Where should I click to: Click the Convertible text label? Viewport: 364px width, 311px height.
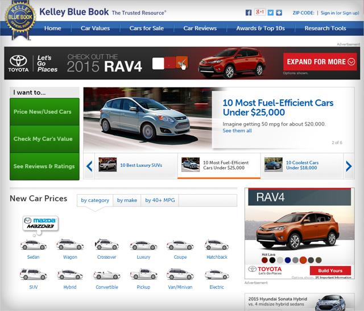(107, 287)
